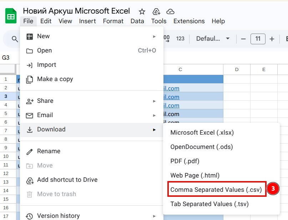The width and height of the screenshot is (288, 220).
Task: Click the Rename pencil icon
Action: (30, 152)
